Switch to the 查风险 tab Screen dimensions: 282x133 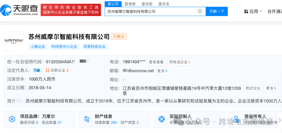(x=147, y=4)
